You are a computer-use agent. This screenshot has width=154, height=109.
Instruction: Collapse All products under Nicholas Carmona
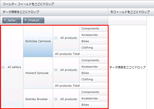tap(56, 38)
